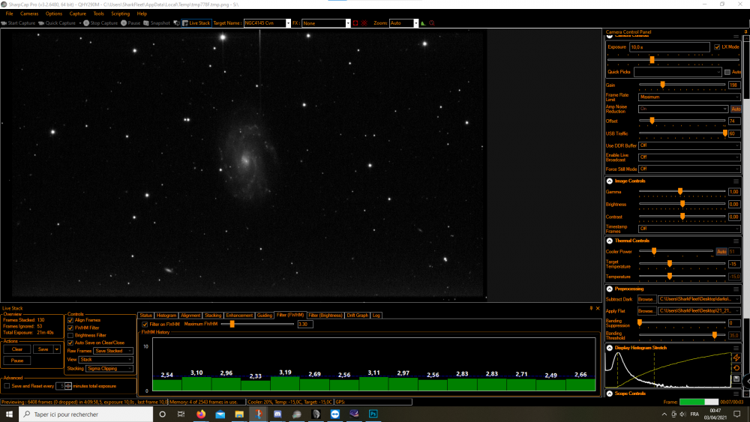Viewport: 750px width, 422px height.
Task: Toggle the Filter on FWHM checkbox
Action: coord(145,324)
